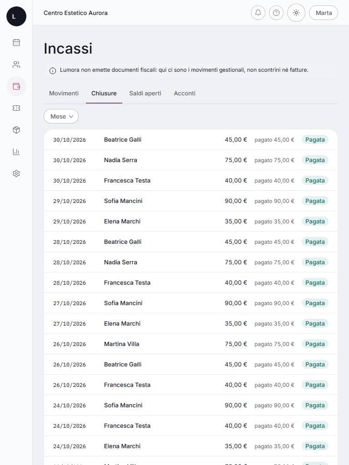This screenshot has height=465, width=349.
Task: Open Beatrice Galli row dated 30/10/2026
Action: point(191,140)
